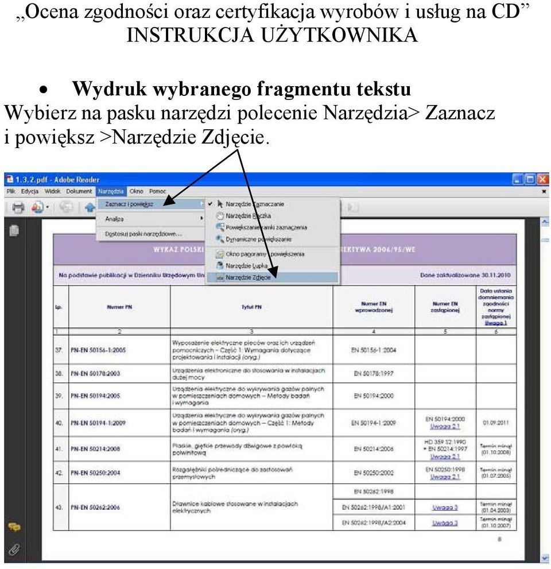551x569 pixels.
Task: Click the date 01.09.2011 in row 40
Action: click(x=495, y=423)
